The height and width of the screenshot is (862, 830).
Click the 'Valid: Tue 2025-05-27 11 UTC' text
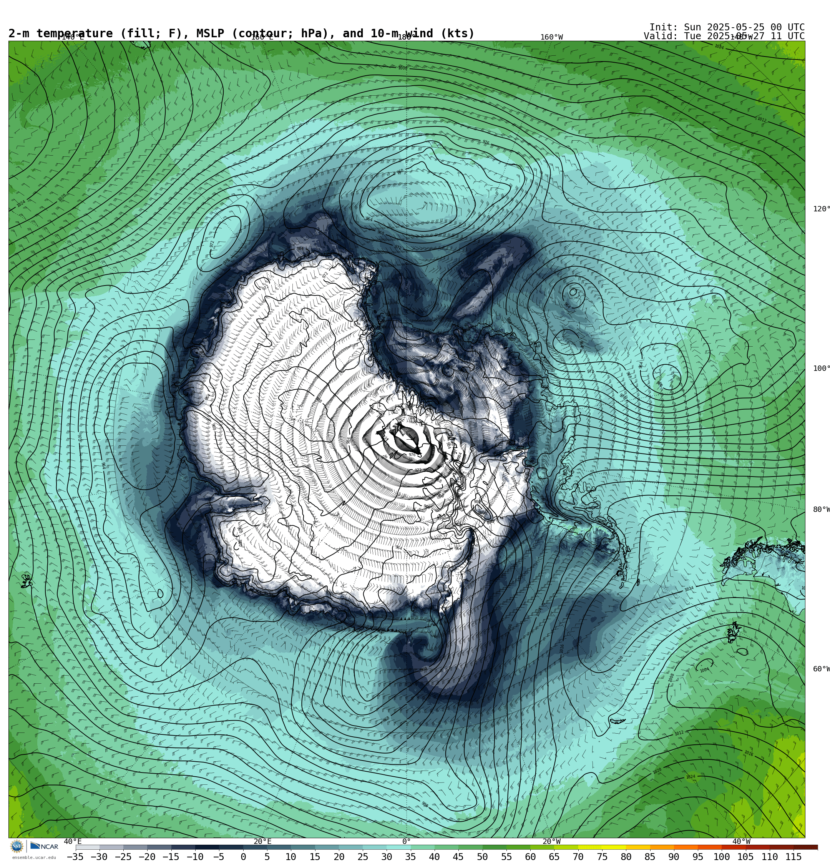click(x=724, y=36)
